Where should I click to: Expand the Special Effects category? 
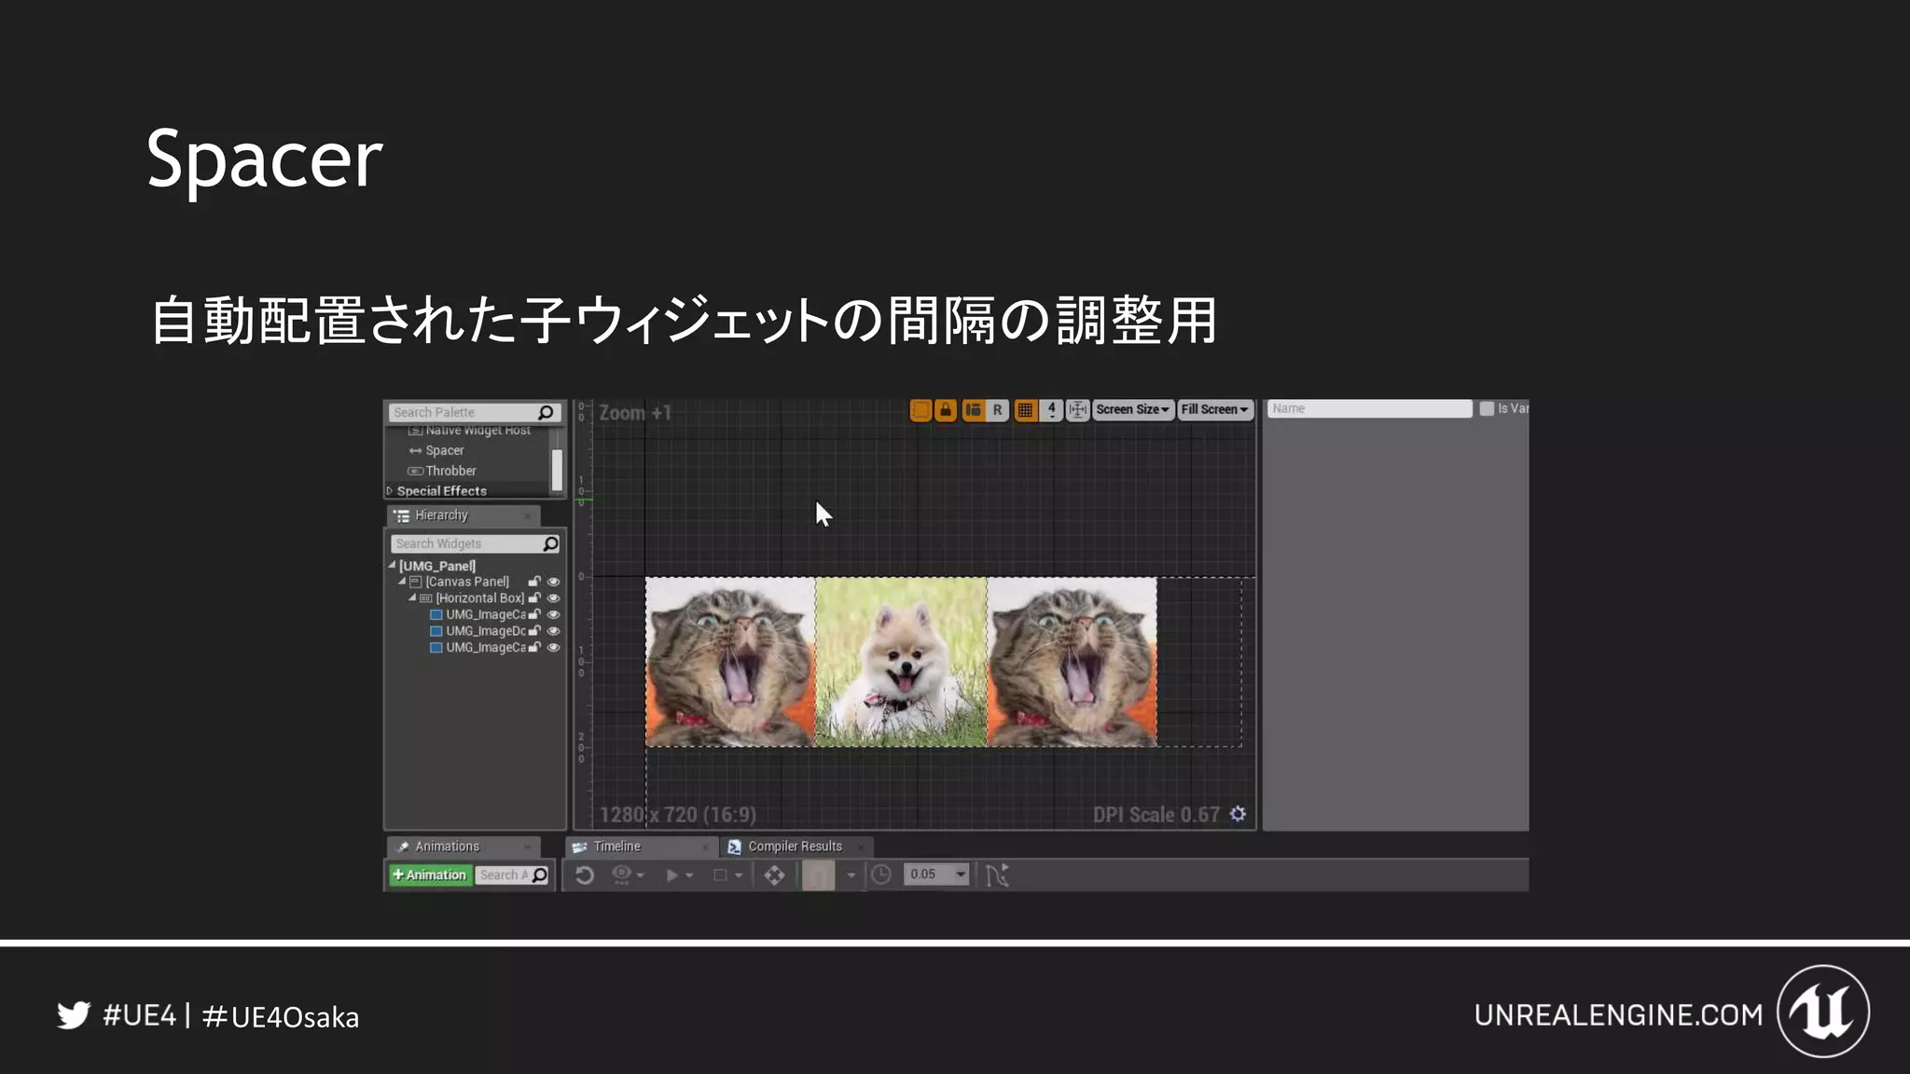[390, 490]
